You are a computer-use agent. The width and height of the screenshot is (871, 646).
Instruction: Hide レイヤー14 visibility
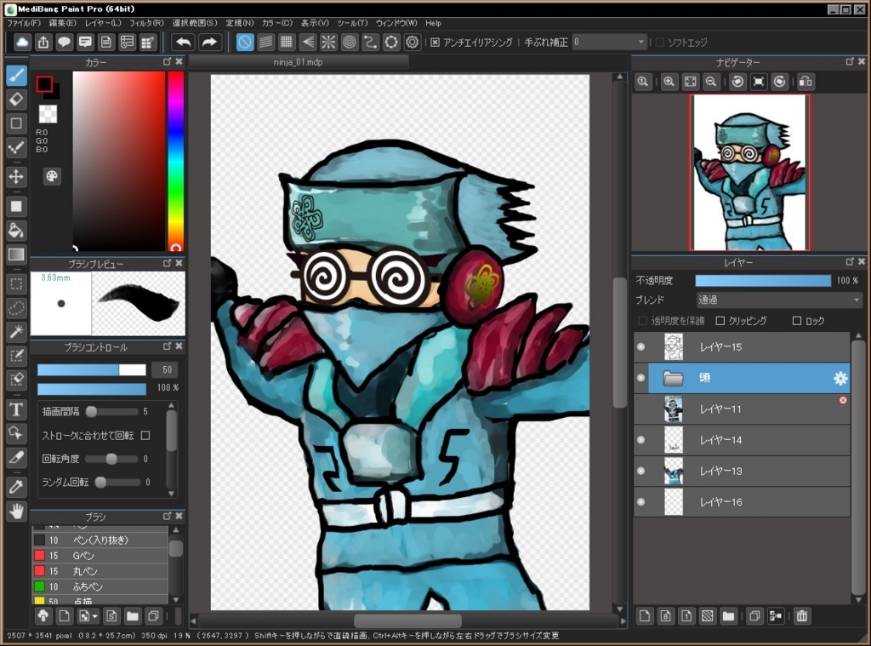click(641, 440)
